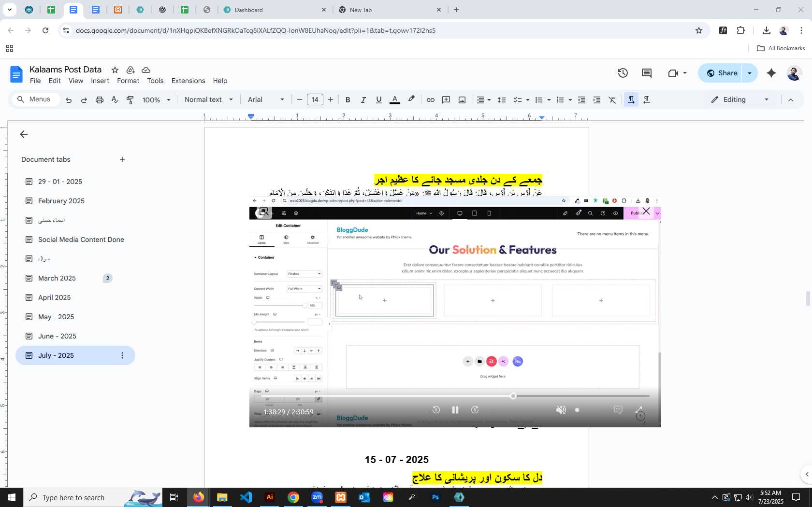
Task: Show all comments icon
Action: coord(647,73)
